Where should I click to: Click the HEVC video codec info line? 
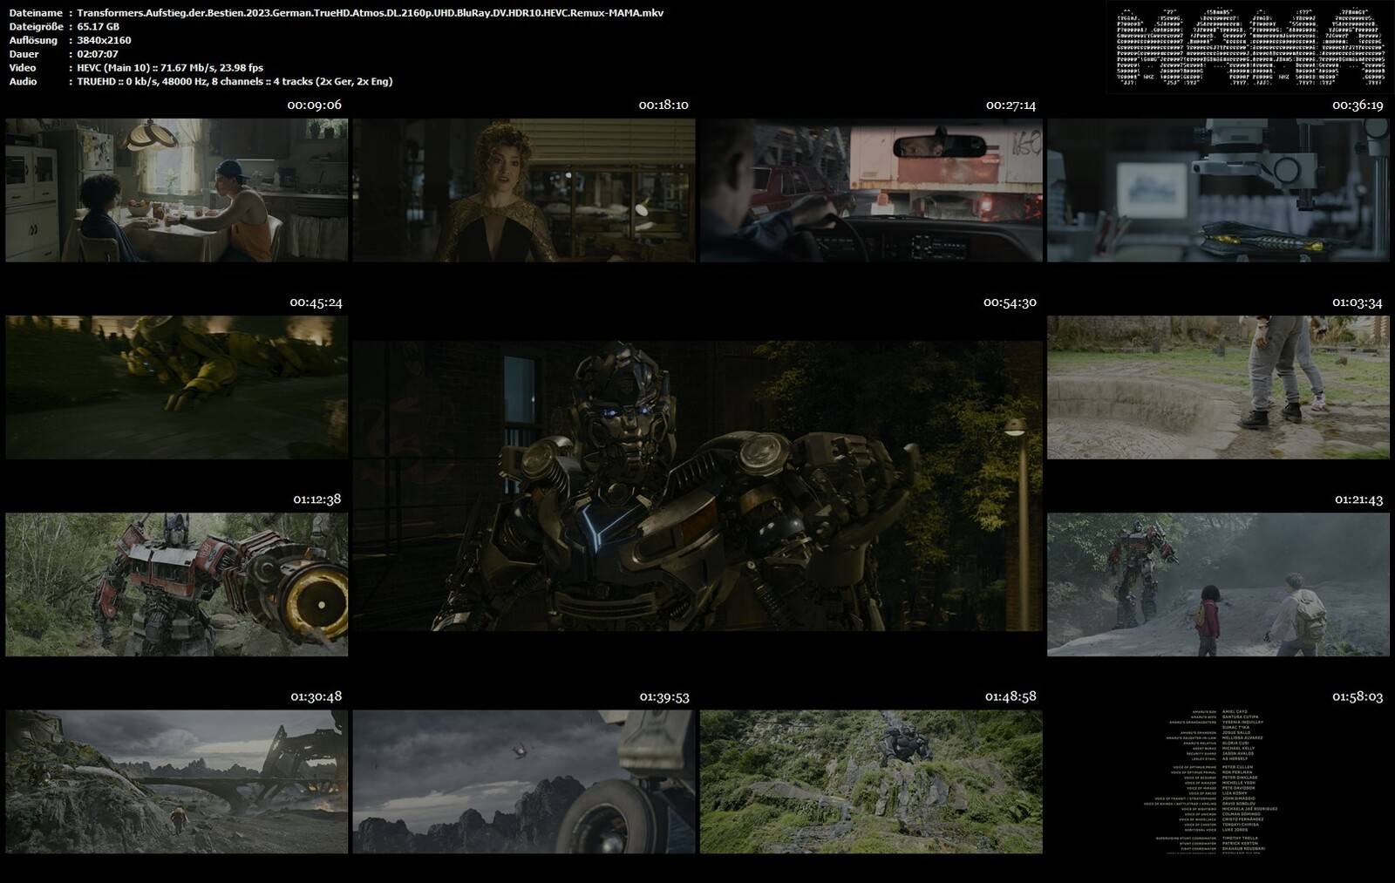(170, 68)
